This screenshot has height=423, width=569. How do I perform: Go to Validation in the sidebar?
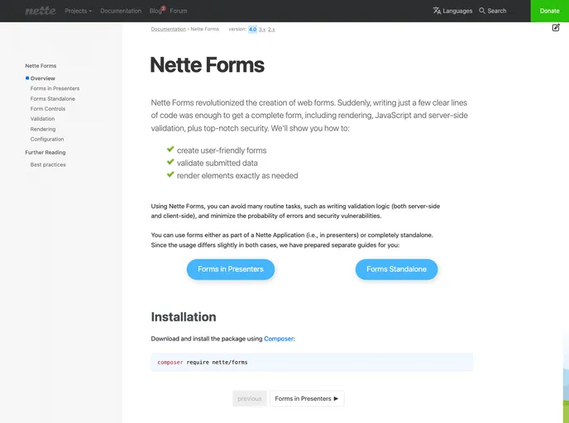point(42,119)
